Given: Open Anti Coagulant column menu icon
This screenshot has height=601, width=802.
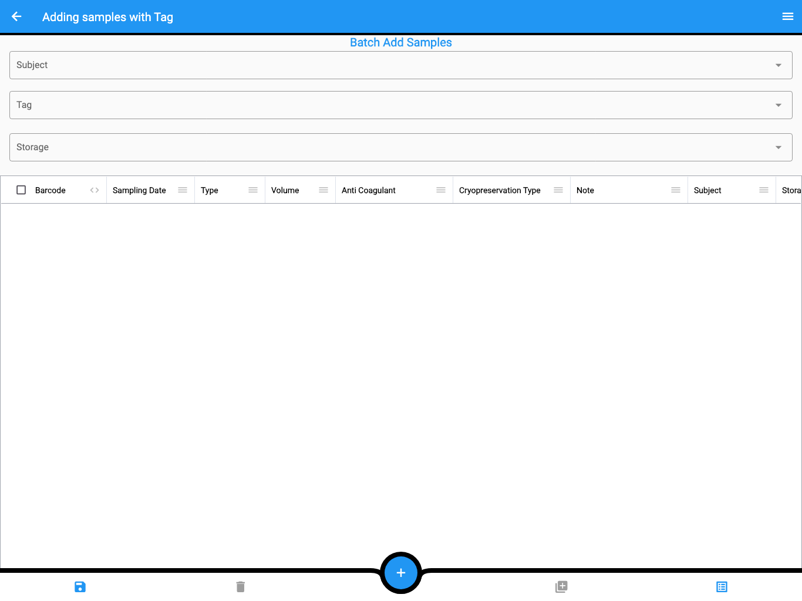Looking at the screenshot, I should tap(441, 190).
